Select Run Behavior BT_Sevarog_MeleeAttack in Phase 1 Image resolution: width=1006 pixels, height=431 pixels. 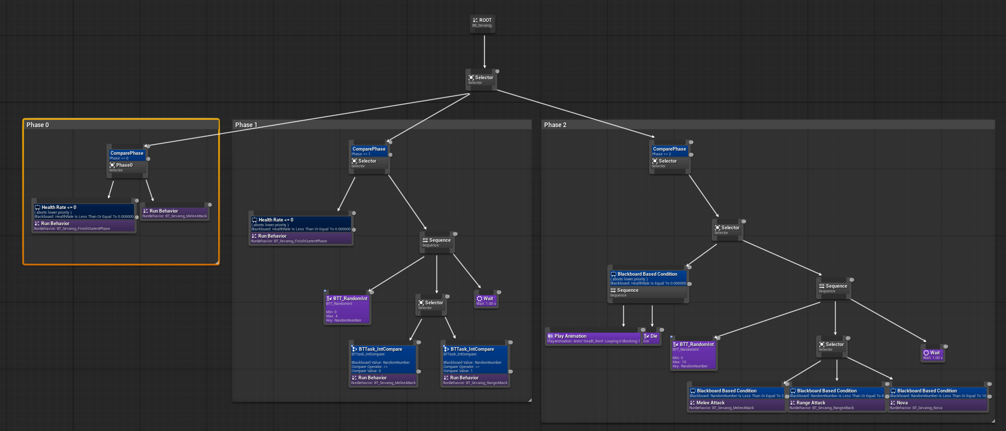point(384,380)
